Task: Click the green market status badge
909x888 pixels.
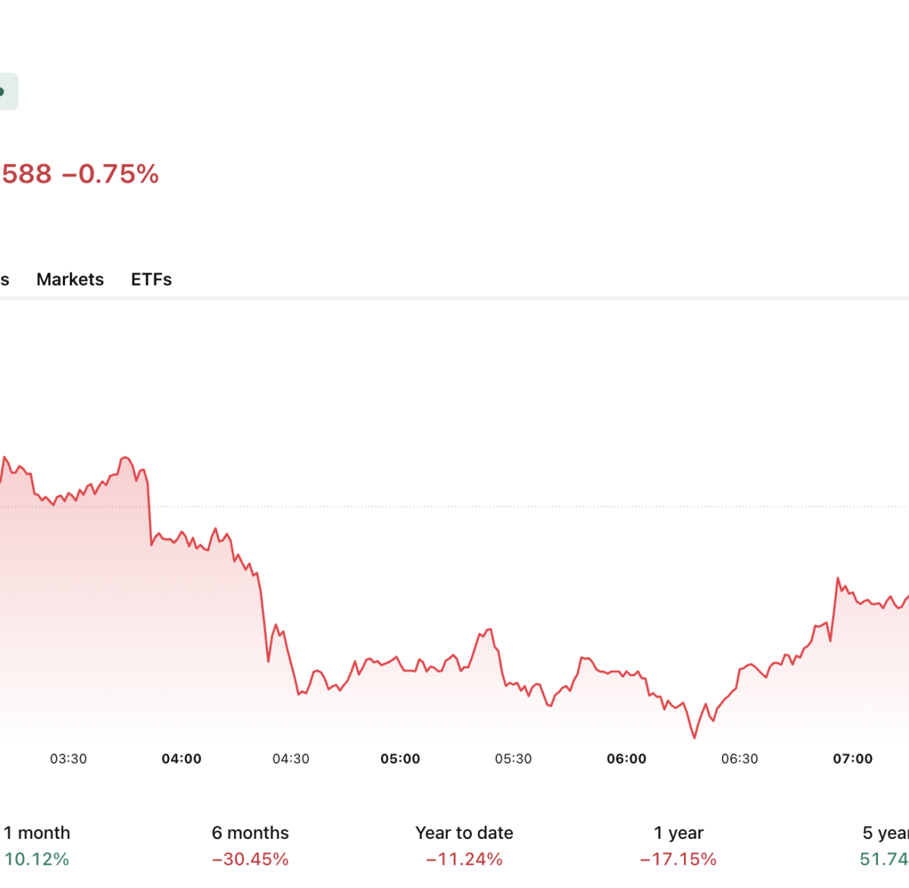Action: [x=8, y=92]
